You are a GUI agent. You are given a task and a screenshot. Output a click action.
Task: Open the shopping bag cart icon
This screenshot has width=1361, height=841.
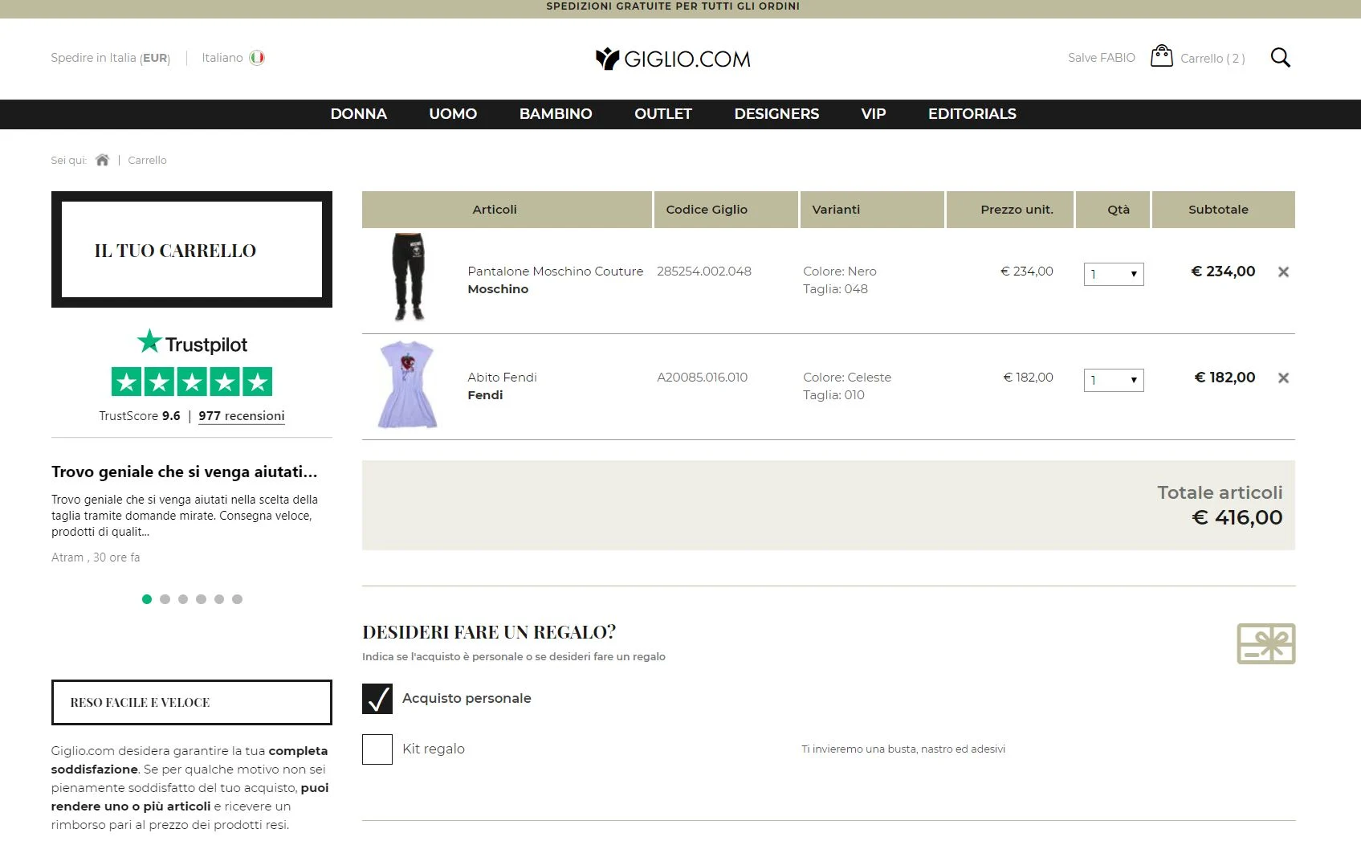[x=1161, y=55]
